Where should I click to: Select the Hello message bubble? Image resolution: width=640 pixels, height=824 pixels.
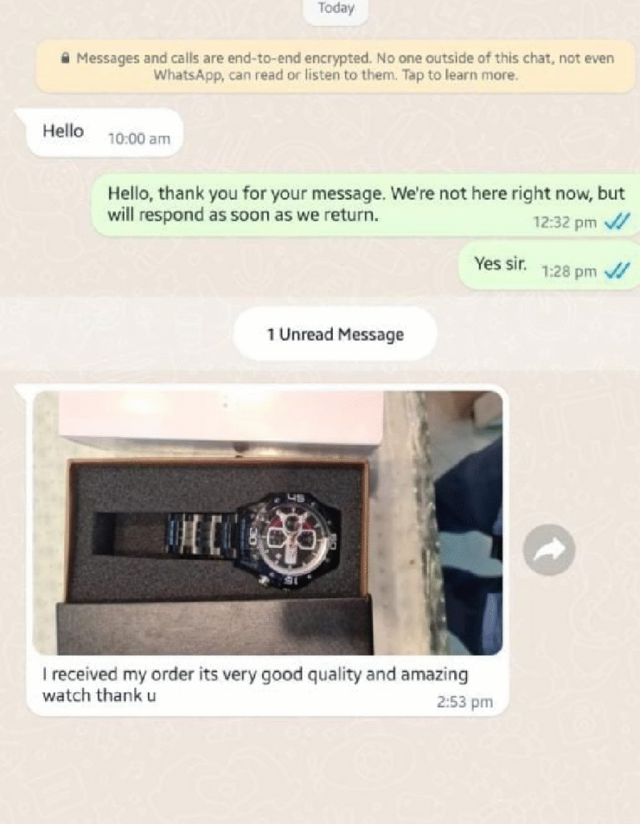(x=105, y=133)
